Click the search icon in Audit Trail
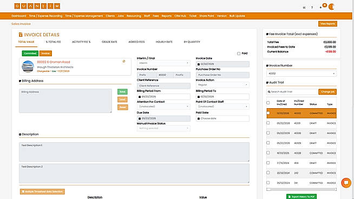Image resolution: width=354 pixels, height=199 pixels. click(269, 92)
